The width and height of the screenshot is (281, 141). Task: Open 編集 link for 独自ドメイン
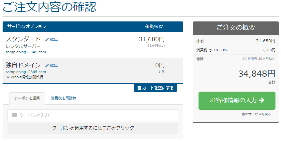click(54, 66)
